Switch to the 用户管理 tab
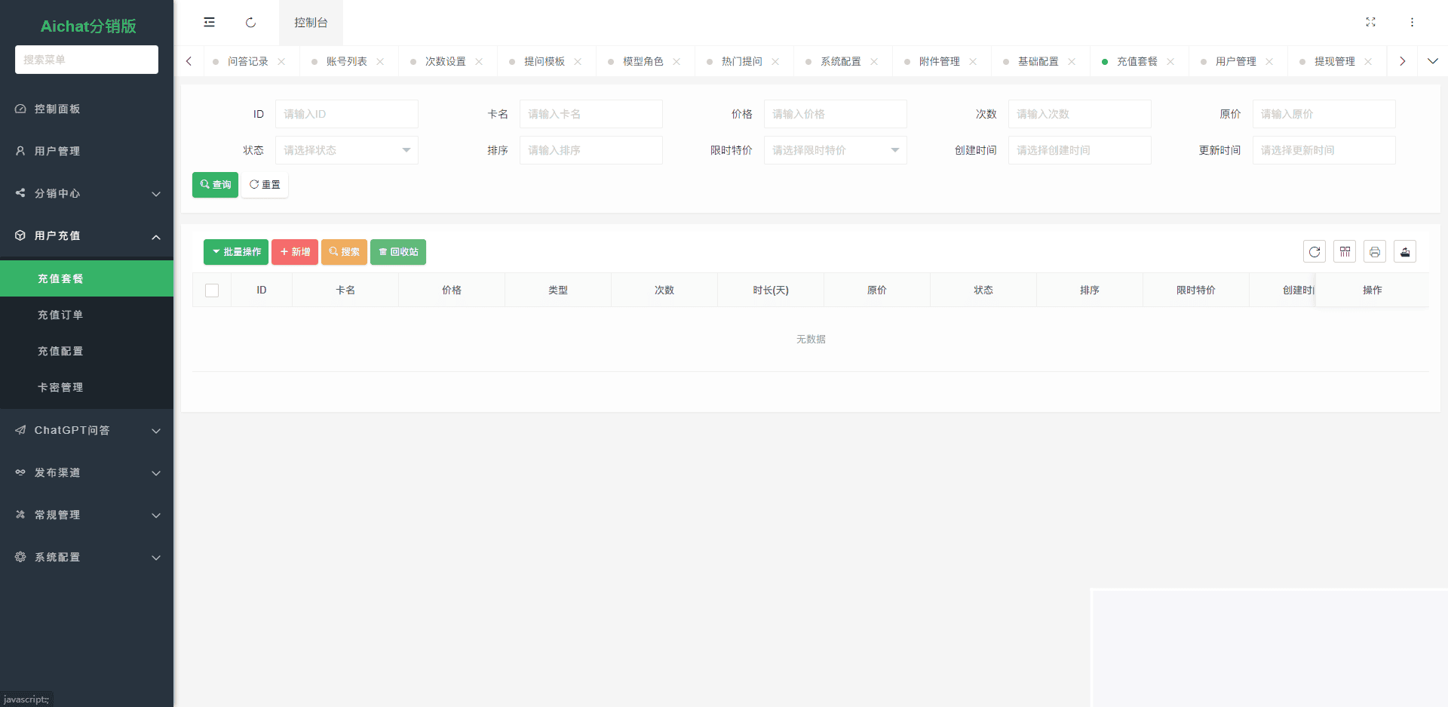Image resolution: width=1448 pixels, height=707 pixels. 1235,60
